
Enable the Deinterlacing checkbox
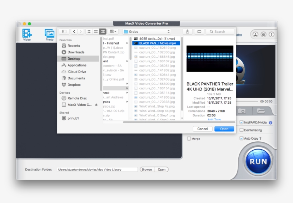click(242, 130)
